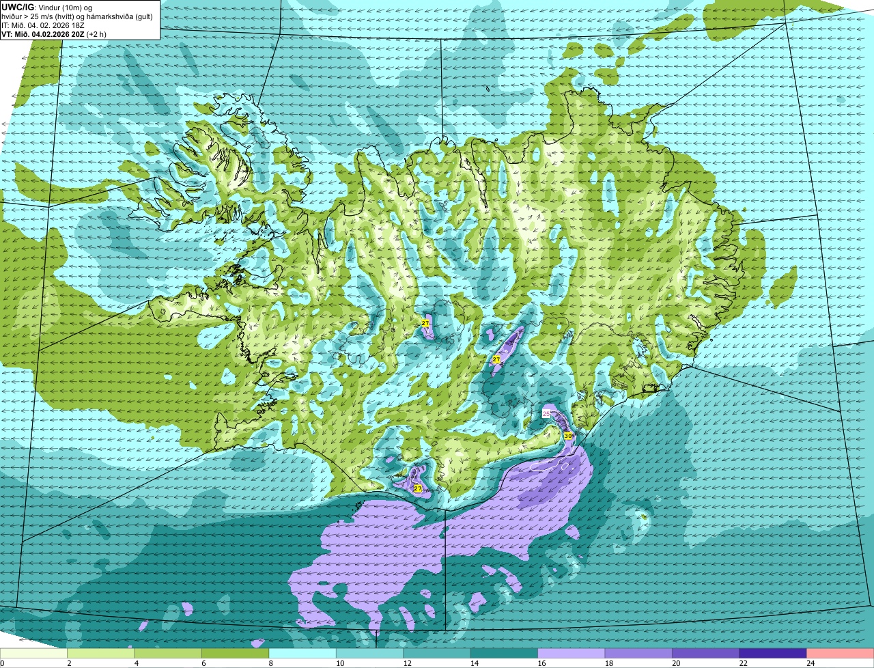
Task: Click the 10–12 m/s light teal swatch
Action: coord(370,654)
